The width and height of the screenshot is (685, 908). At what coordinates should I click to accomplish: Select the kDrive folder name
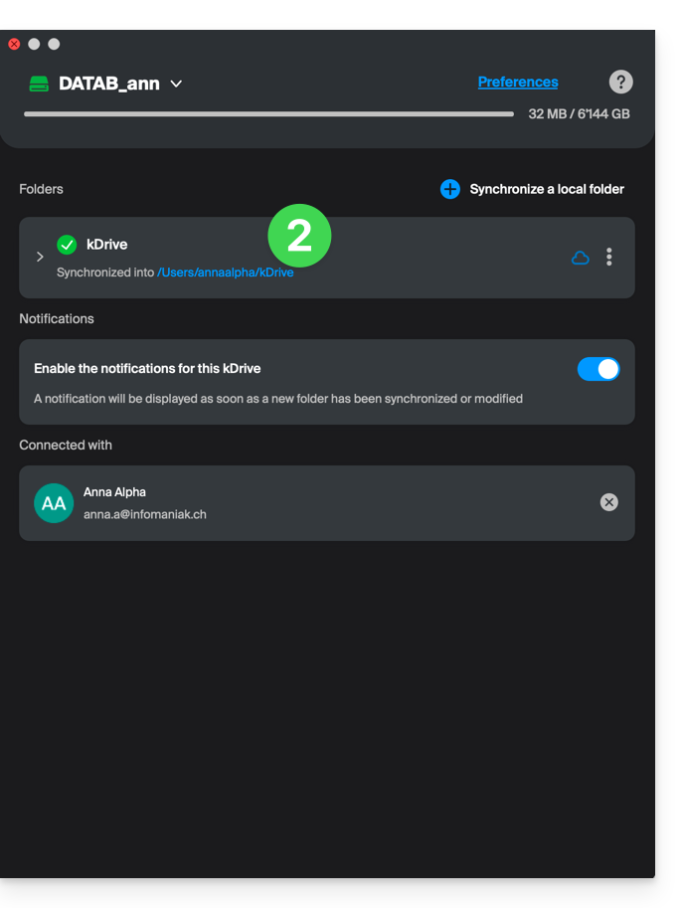click(107, 245)
